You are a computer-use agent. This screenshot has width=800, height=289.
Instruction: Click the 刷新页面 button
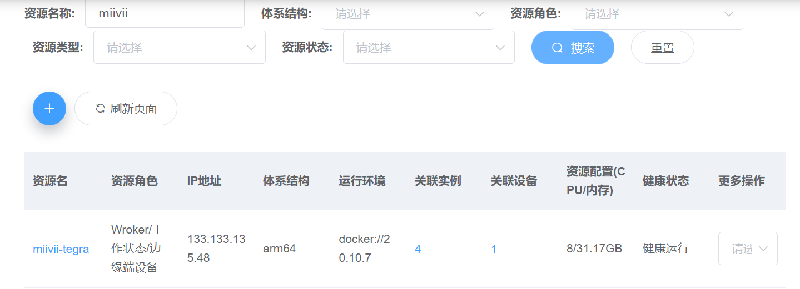pyautogui.click(x=126, y=108)
